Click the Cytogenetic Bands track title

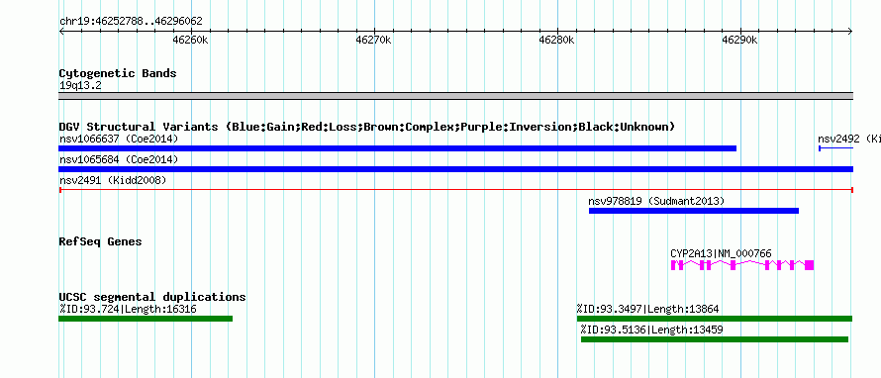(118, 73)
